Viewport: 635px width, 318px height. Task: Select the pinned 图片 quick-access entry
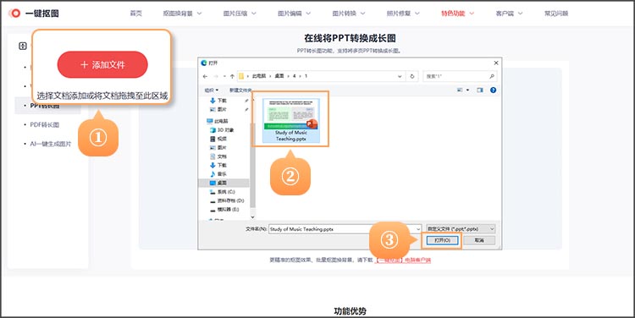[x=218, y=109]
